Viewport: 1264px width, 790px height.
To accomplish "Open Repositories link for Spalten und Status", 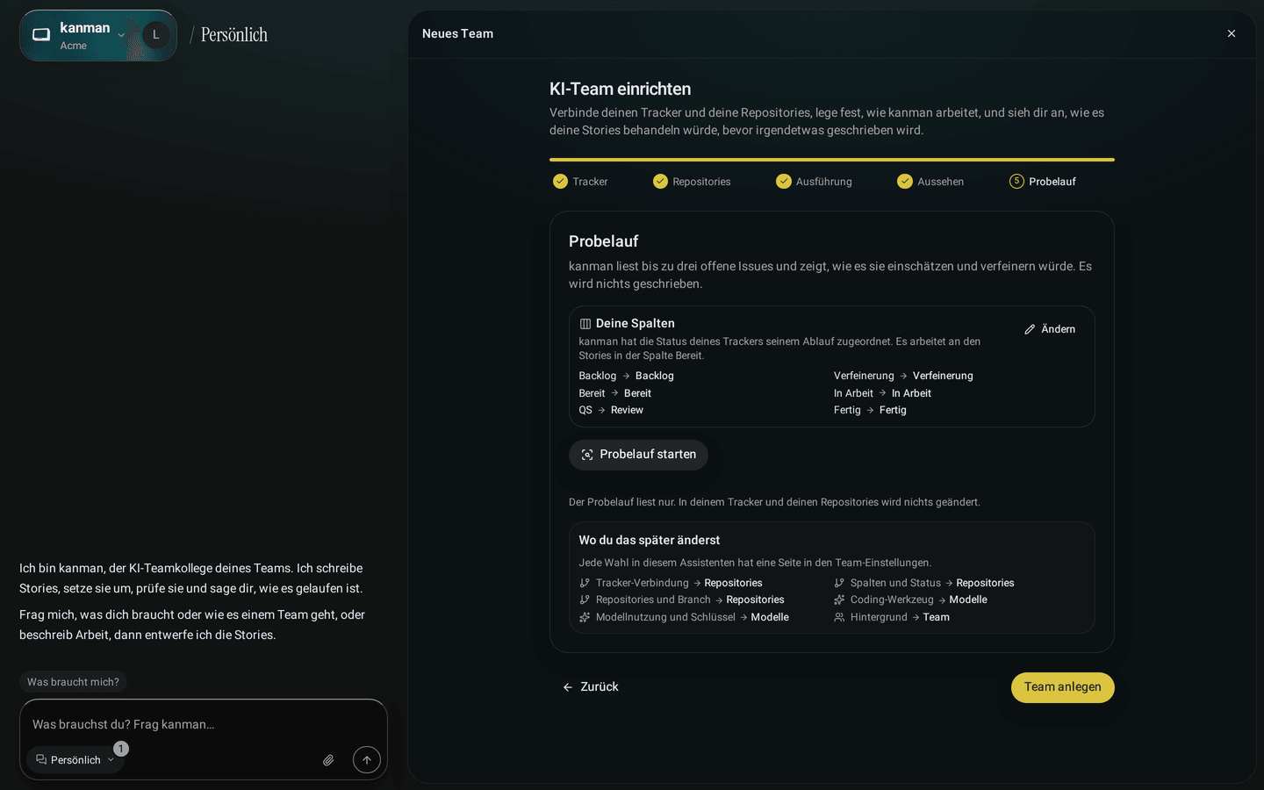I will click(985, 583).
